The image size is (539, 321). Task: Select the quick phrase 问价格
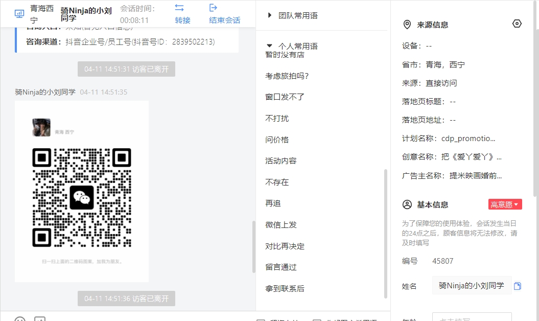pos(277,140)
